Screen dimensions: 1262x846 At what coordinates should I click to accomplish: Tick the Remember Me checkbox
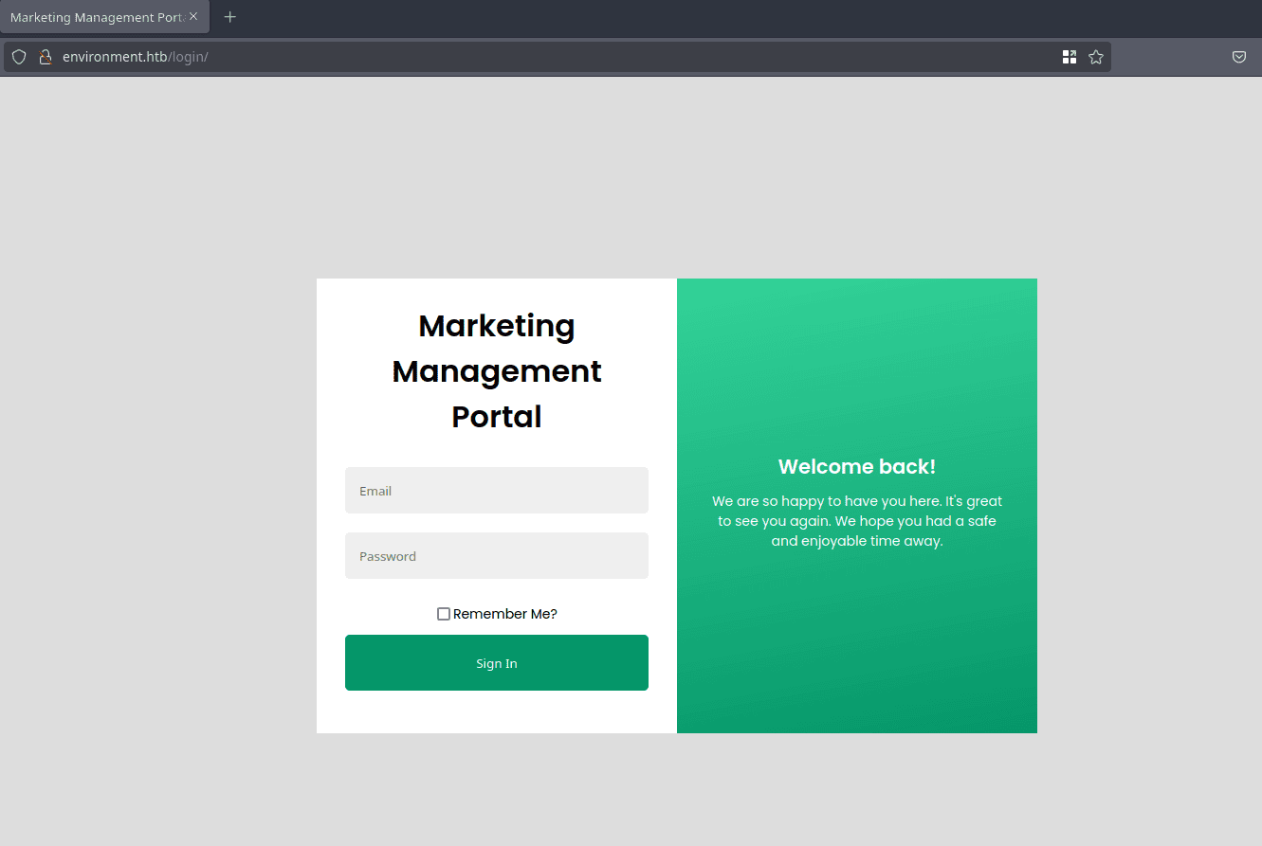coord(443,614)
